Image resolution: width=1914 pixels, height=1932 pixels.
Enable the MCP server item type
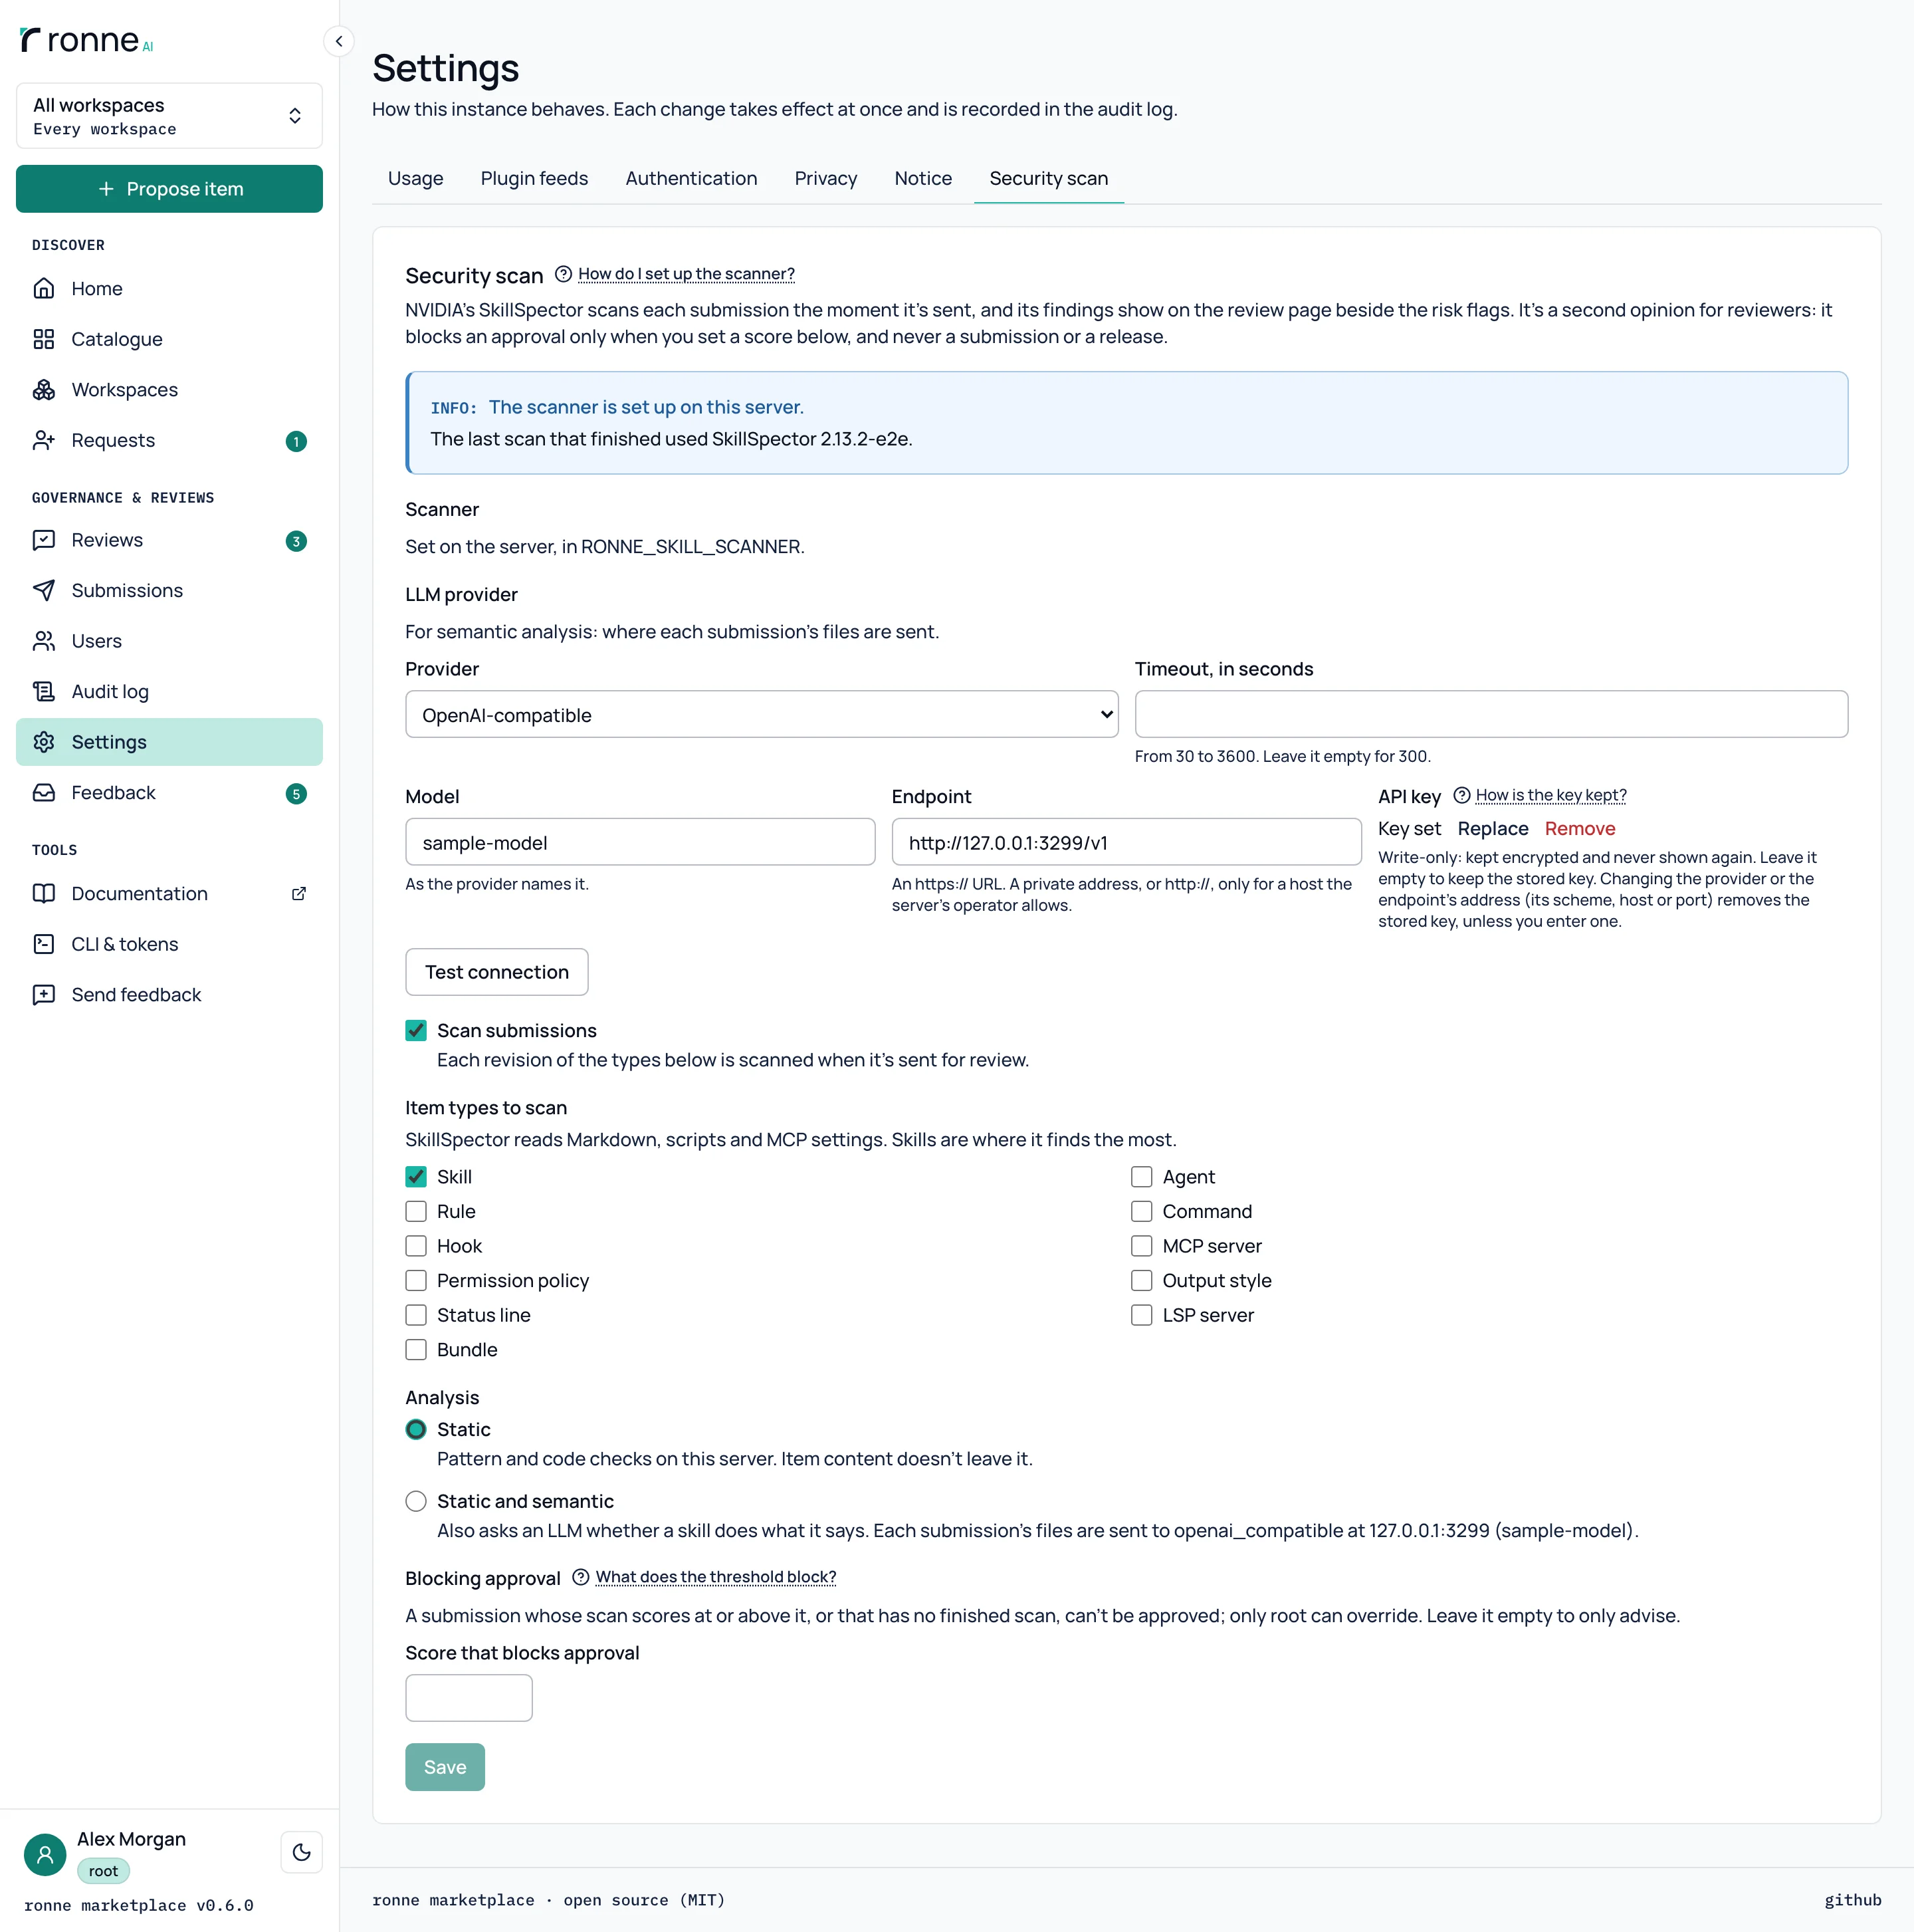pyautogui.click(x=1141, y=1246)
